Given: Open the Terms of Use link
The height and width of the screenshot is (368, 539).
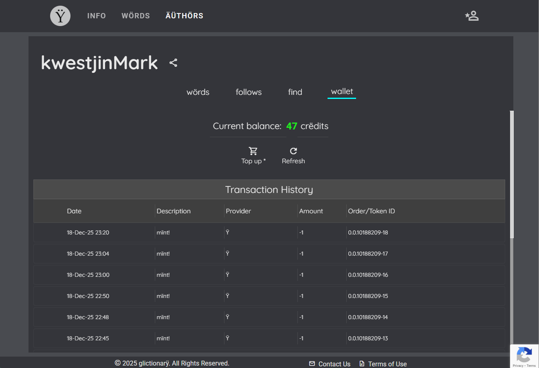Looking at the screenshot, I should point(387,364).
